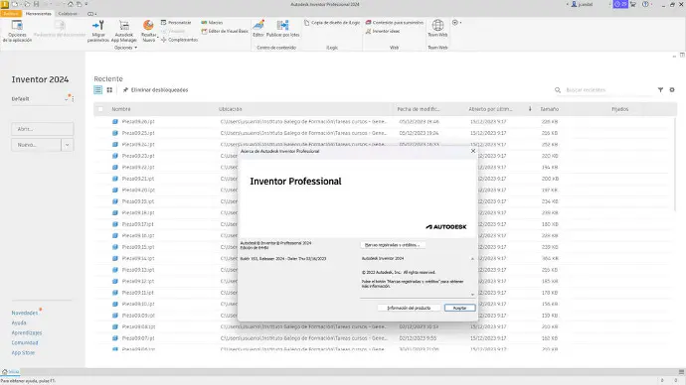Expand the Opciones panel dropdown
The height and width of the screenshot is (385, 686).
pos(125,48)
